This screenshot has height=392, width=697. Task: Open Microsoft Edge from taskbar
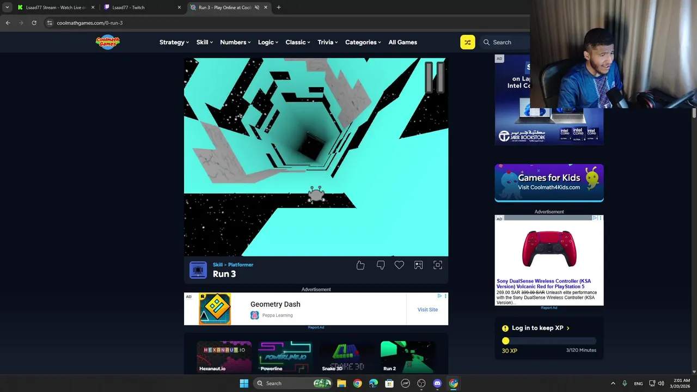click(373, 383)
